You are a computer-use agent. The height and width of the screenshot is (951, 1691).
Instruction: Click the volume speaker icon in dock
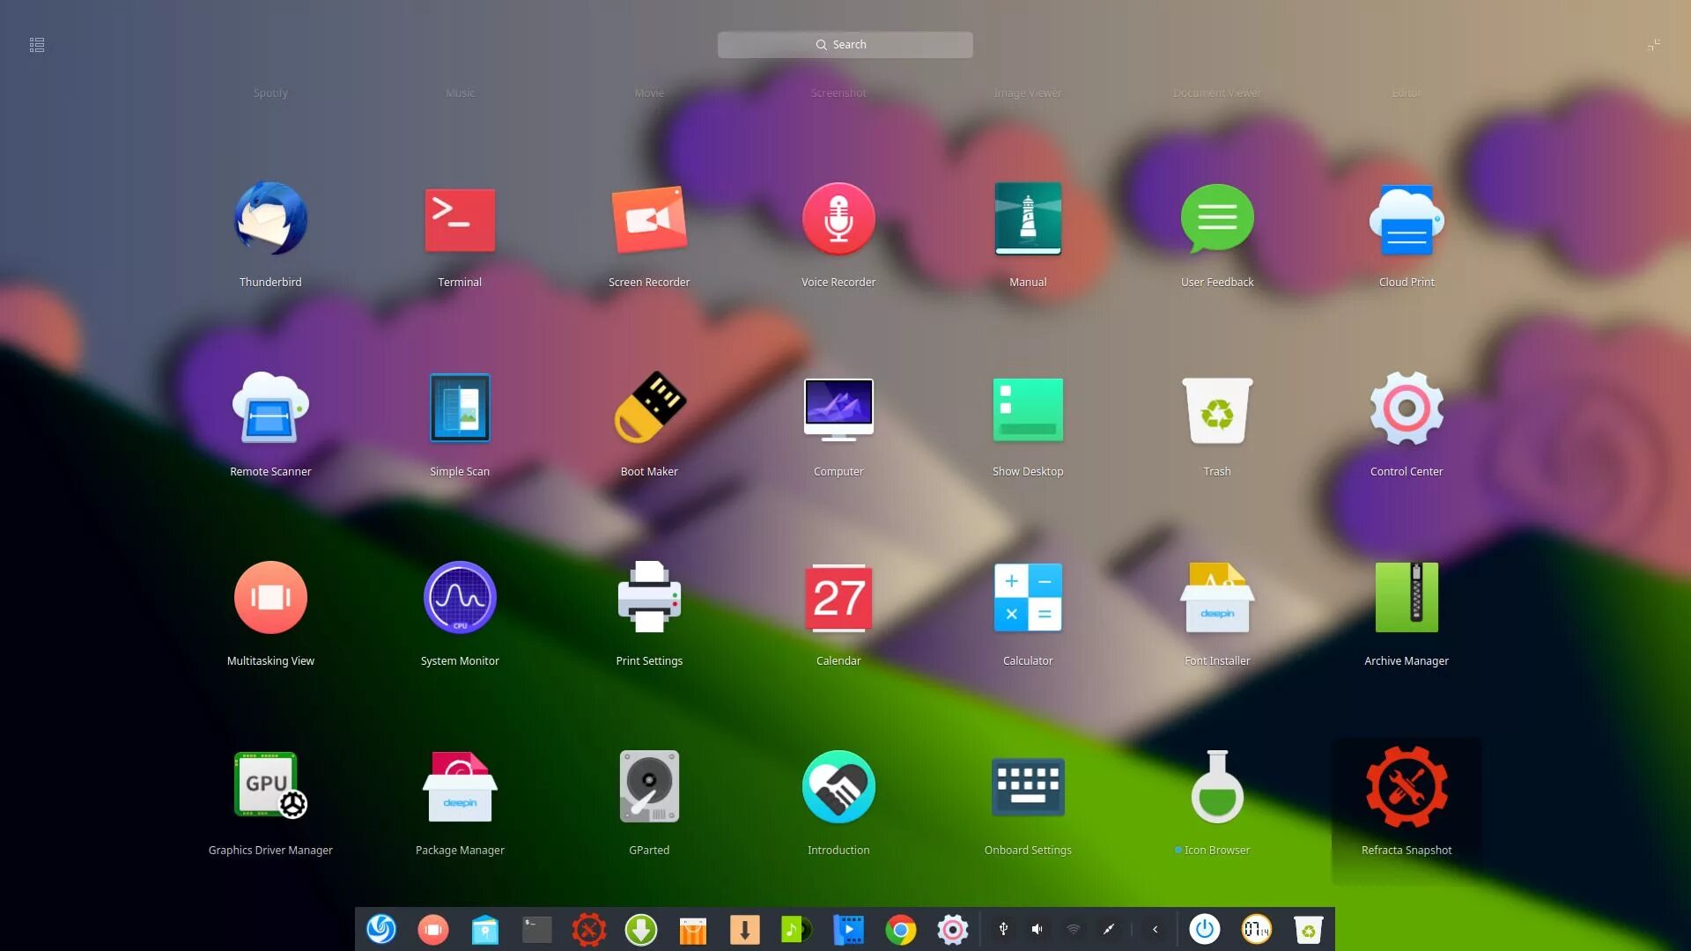(1037, 929)
